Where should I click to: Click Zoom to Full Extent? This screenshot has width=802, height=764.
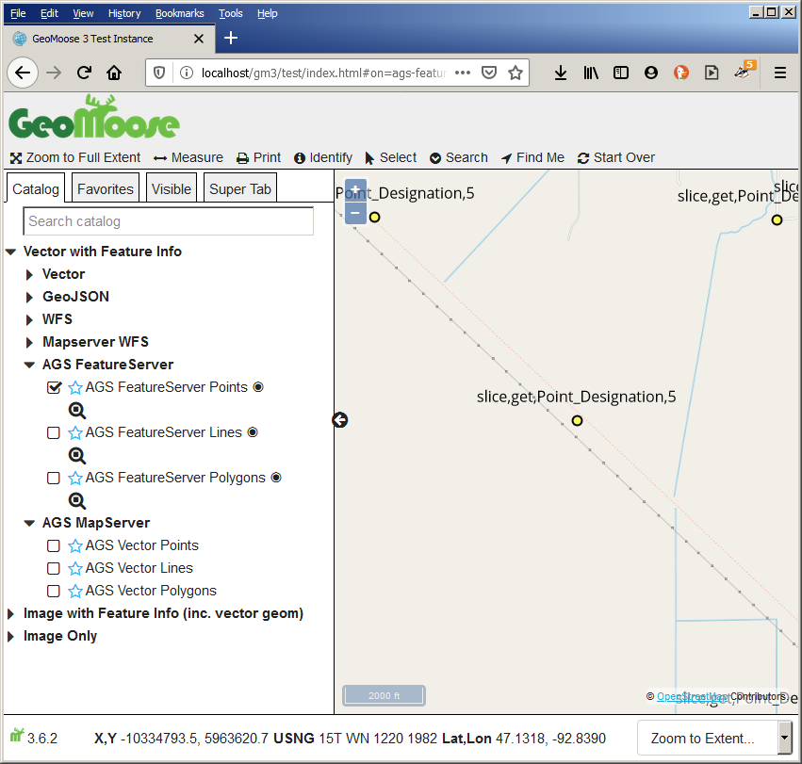pos(74,157)
